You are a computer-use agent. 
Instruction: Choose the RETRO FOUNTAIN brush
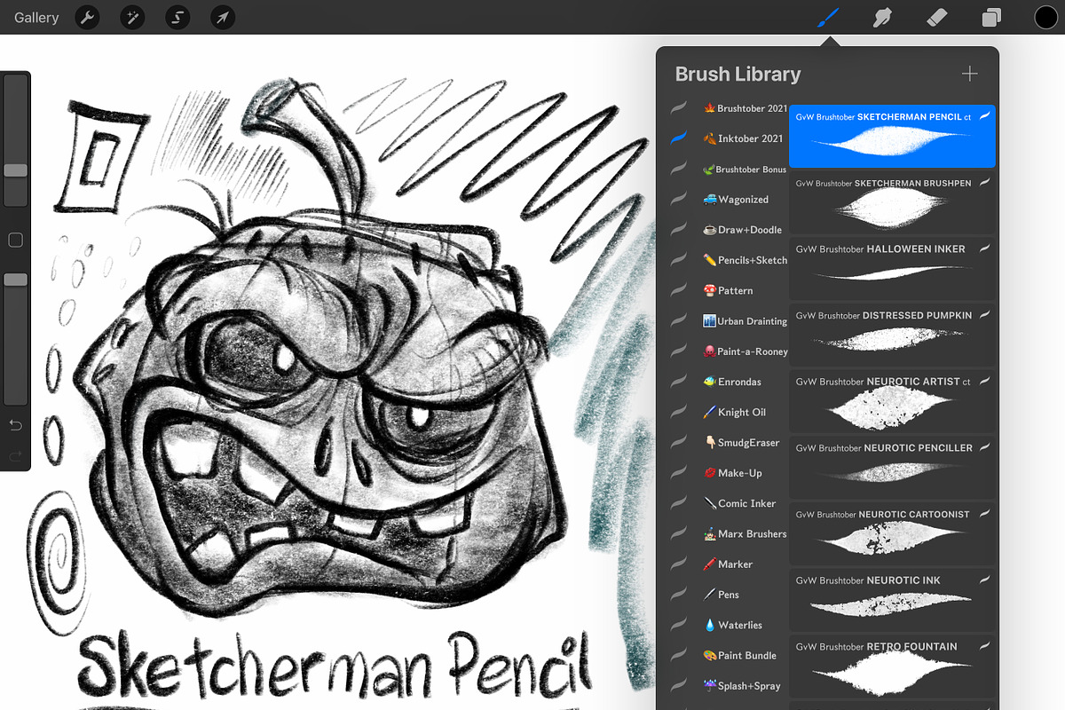pyautogui.click(x=892, y=667)
